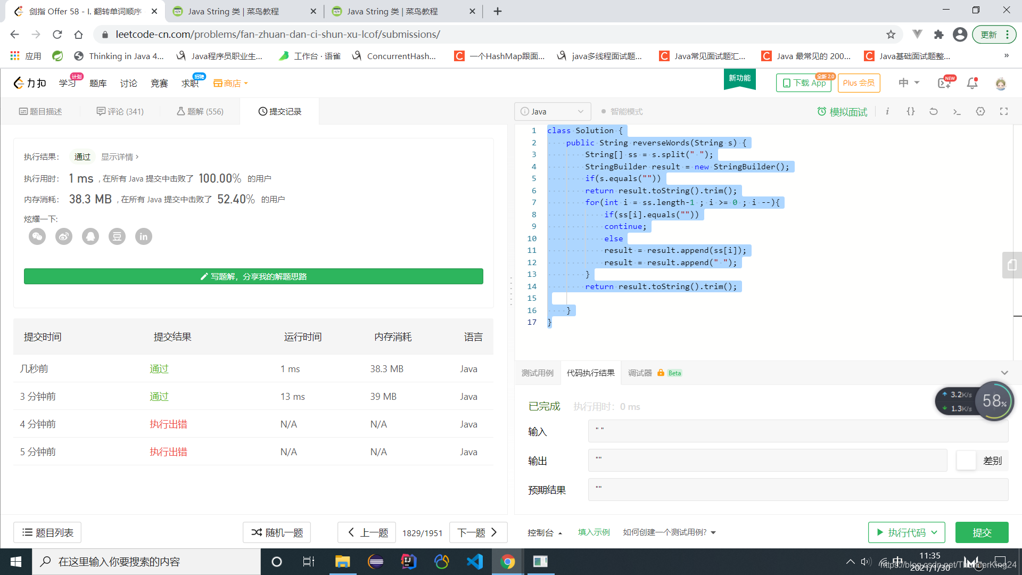
Task: Click the green 提交 submit button
Action: coord(982,532)
